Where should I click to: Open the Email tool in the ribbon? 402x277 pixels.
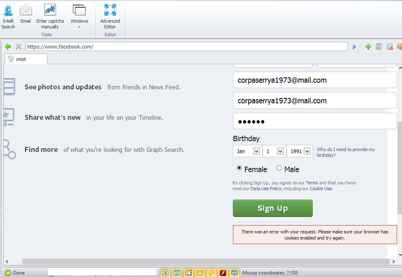[26, 14]
